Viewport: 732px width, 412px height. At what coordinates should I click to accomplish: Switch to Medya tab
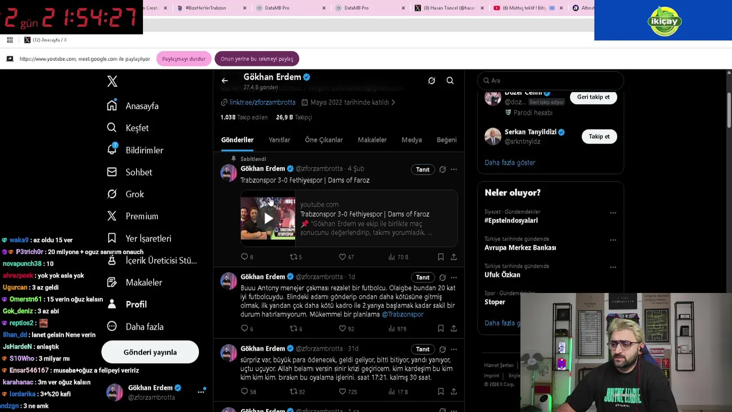click(412, 140)
